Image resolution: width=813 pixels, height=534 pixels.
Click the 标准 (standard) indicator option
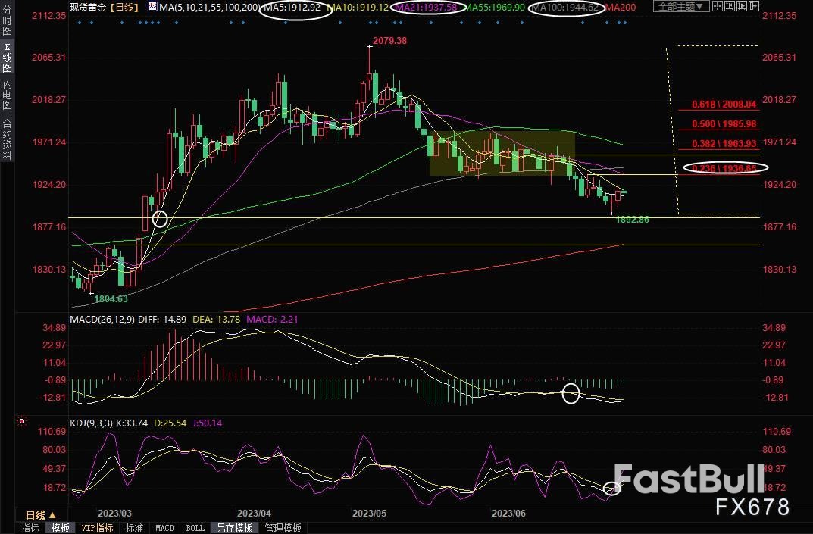(134, 527)
